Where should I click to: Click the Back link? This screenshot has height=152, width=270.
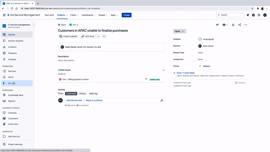pyautogui.click(x=62, y=25)
